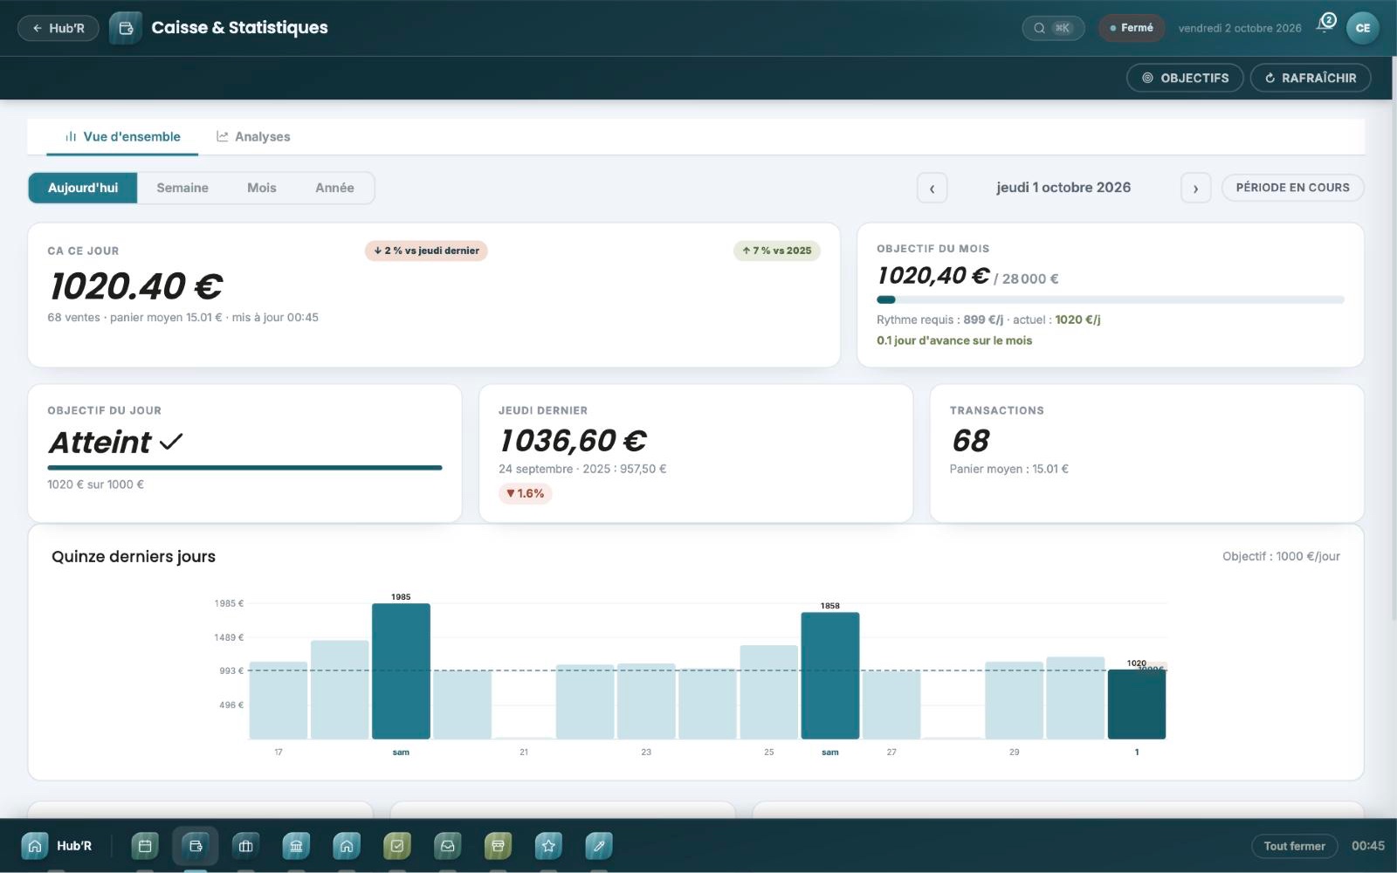Viewport: 1397px width, 873px height.
Task: Open the calendar app in the dock
Action: coord(145,846)
